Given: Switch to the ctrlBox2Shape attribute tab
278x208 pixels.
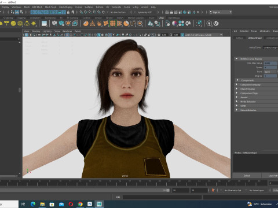Looking at the screenshot, I should (255, 38).
